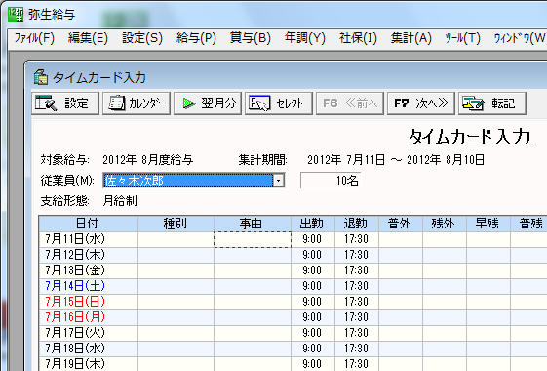This screenshot has width=547, height=371.
Task: Click the 普外 column header
Action: click(x=401, y=224)
